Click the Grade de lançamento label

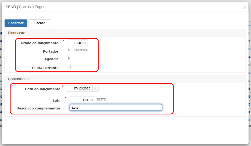[40, 43]
